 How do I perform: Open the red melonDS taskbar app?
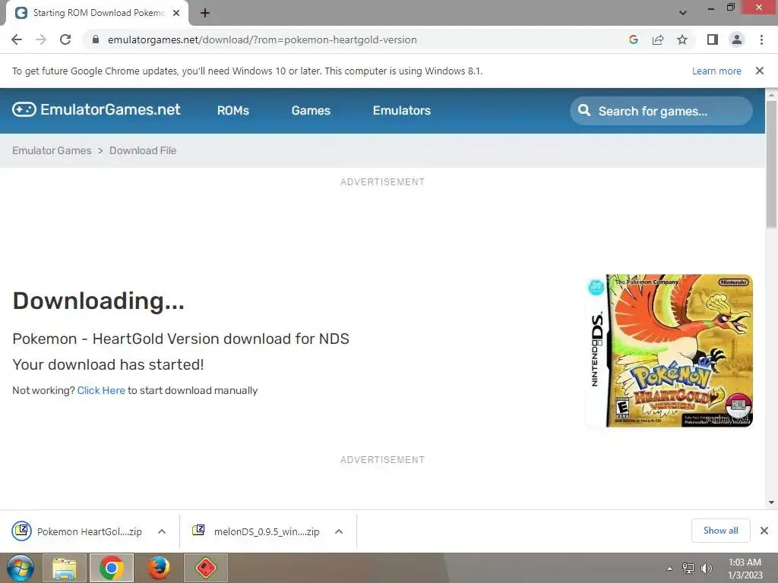[206, 568]
